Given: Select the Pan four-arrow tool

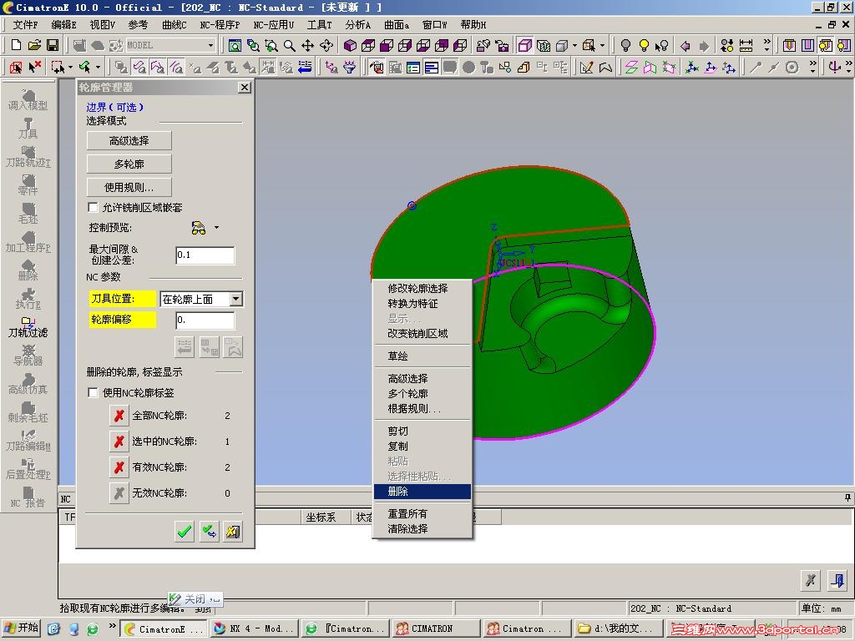Looking at the screenshot, I should click(x=307, y=45).
